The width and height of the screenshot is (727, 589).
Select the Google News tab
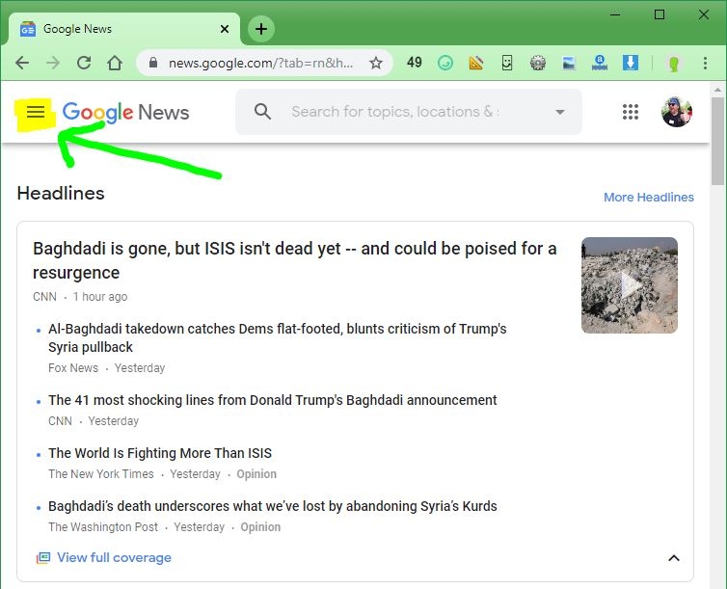(x=123, y=29)
